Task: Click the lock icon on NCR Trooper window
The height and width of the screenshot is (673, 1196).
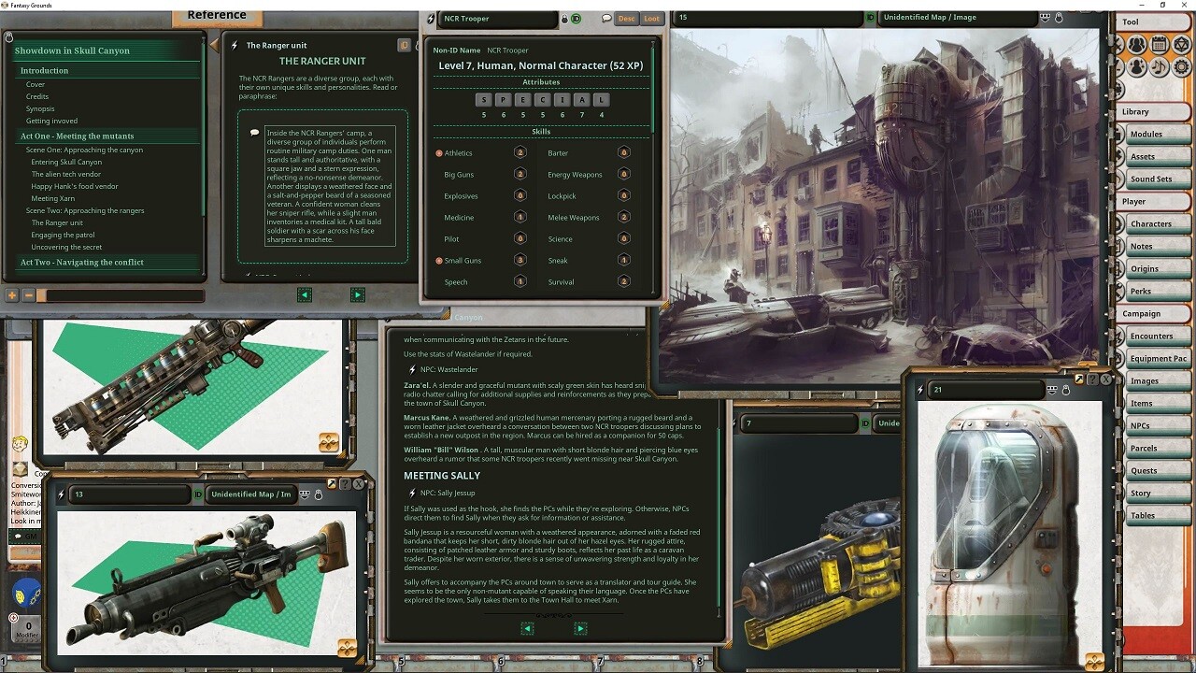Action: click(x=564, y=19)
